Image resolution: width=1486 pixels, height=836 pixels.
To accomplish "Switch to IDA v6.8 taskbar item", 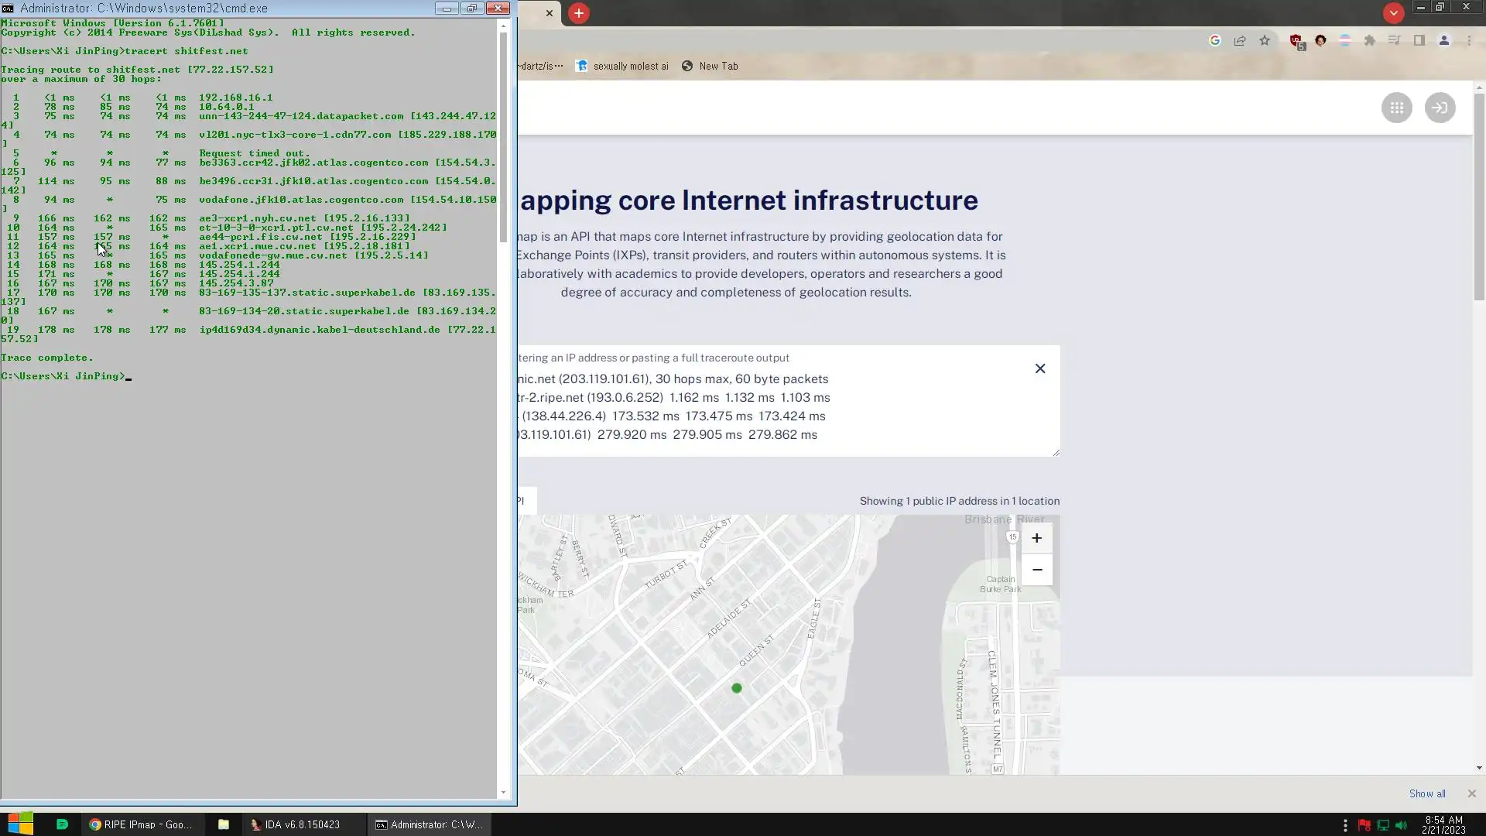I will click(x=295, y=825).
